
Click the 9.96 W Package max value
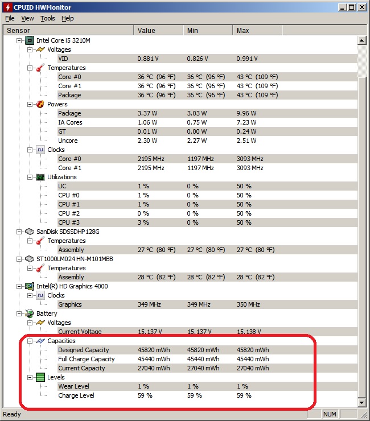(246, 113)
